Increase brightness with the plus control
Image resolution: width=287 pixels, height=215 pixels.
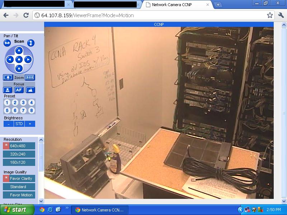tap(29, 123)
